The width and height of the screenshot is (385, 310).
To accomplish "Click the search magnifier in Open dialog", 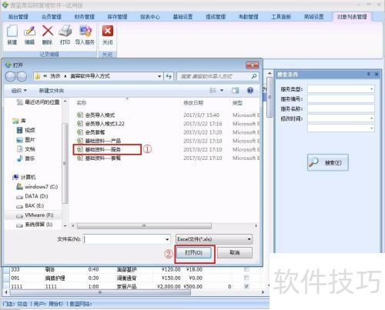I will tap(253, 76).
